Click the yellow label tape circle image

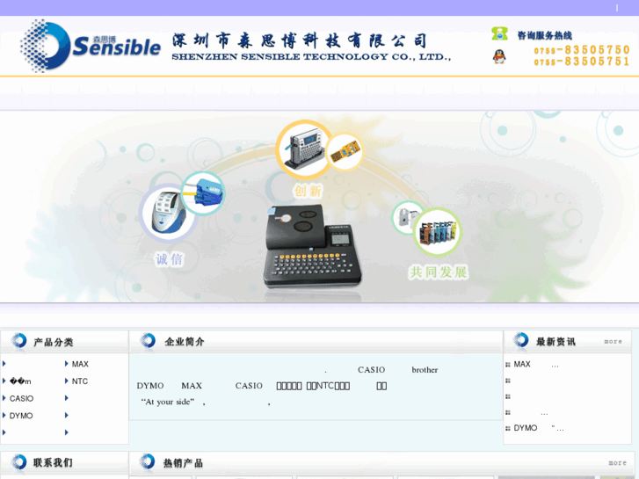click(345, 152)
